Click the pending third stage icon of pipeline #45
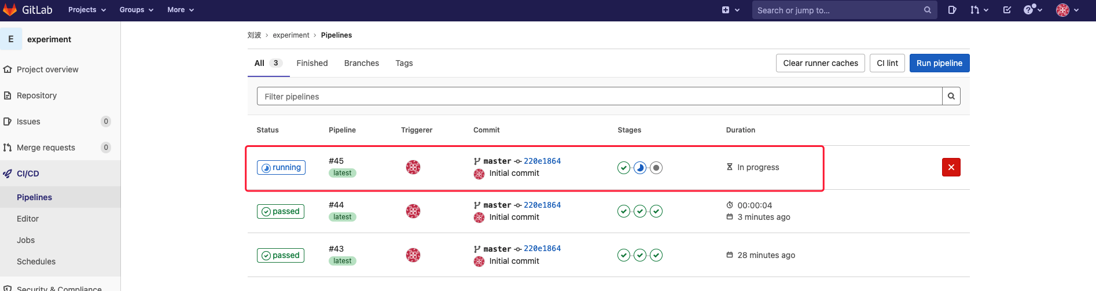Viewport: 1096px width, 291px height. point(656,168)
